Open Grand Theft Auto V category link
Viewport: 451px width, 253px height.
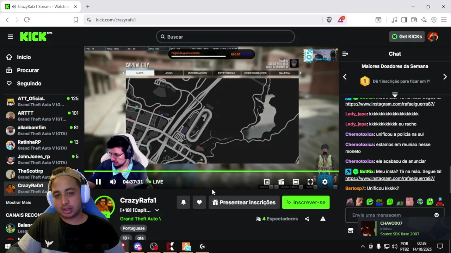pos(141,219)
